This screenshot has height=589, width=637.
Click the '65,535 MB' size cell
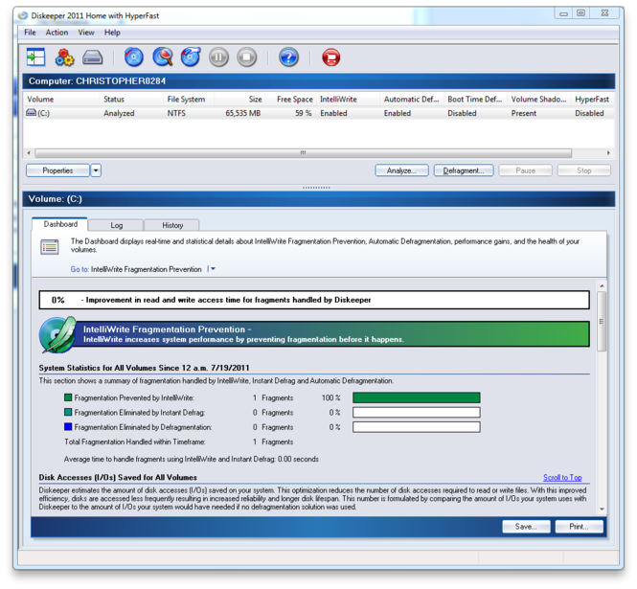[243, 113]
